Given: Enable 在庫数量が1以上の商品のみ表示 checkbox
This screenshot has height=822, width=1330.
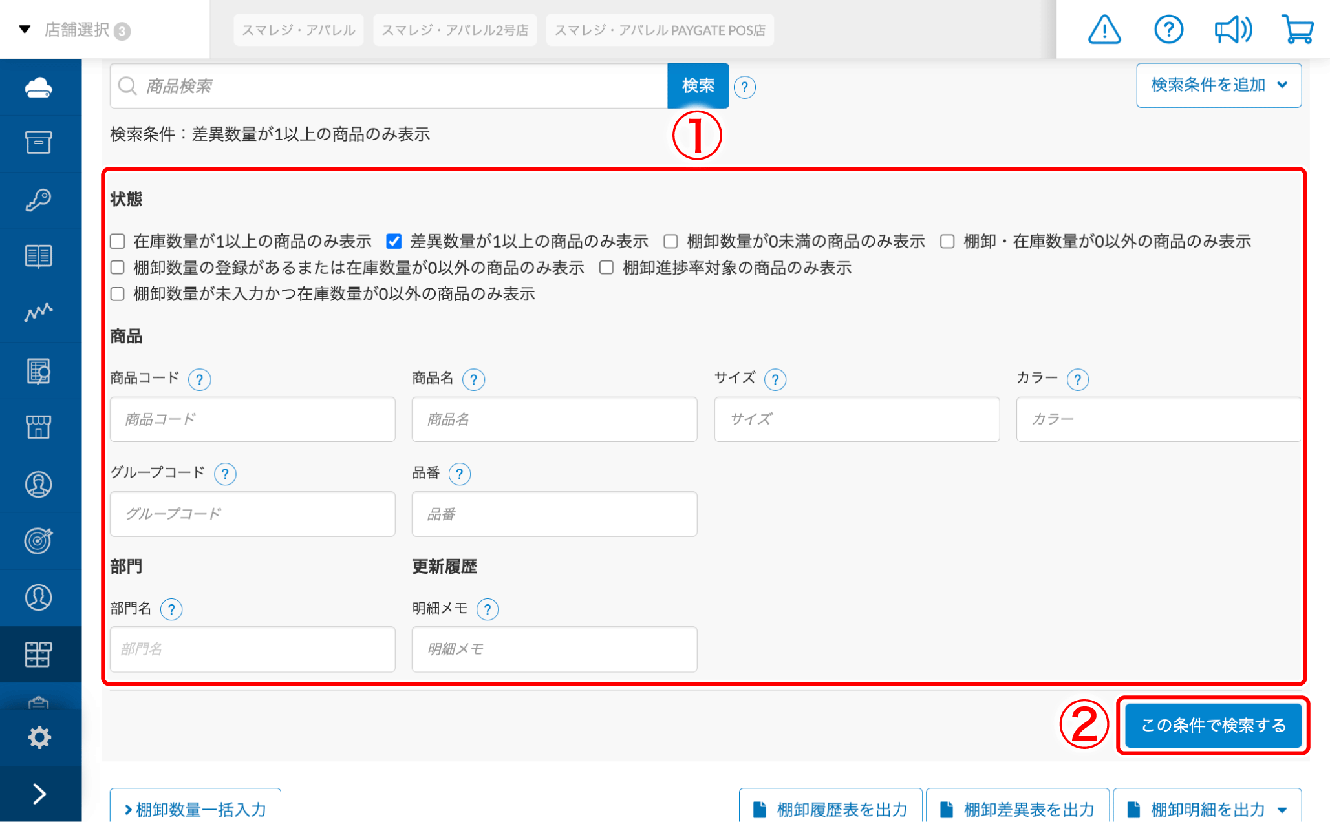Looking at the screenshot, I should tap(118, 242).
